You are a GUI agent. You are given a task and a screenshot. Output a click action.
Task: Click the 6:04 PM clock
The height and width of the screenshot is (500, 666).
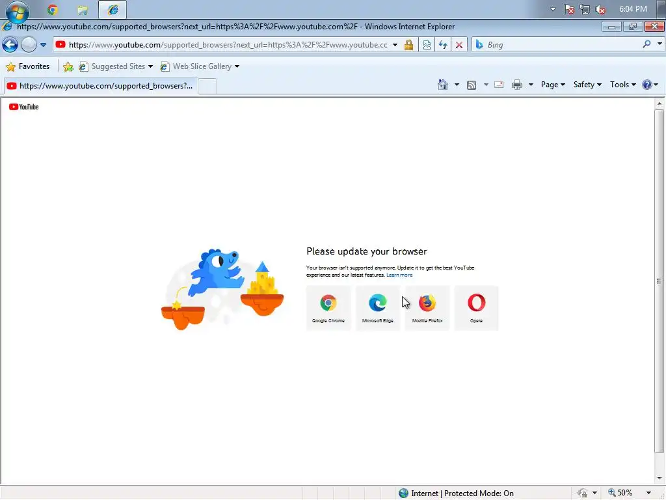pos(633,9)
